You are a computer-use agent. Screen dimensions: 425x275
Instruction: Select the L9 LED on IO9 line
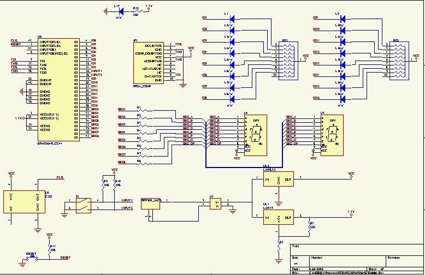pyautogui.click(x=343, y=19)
